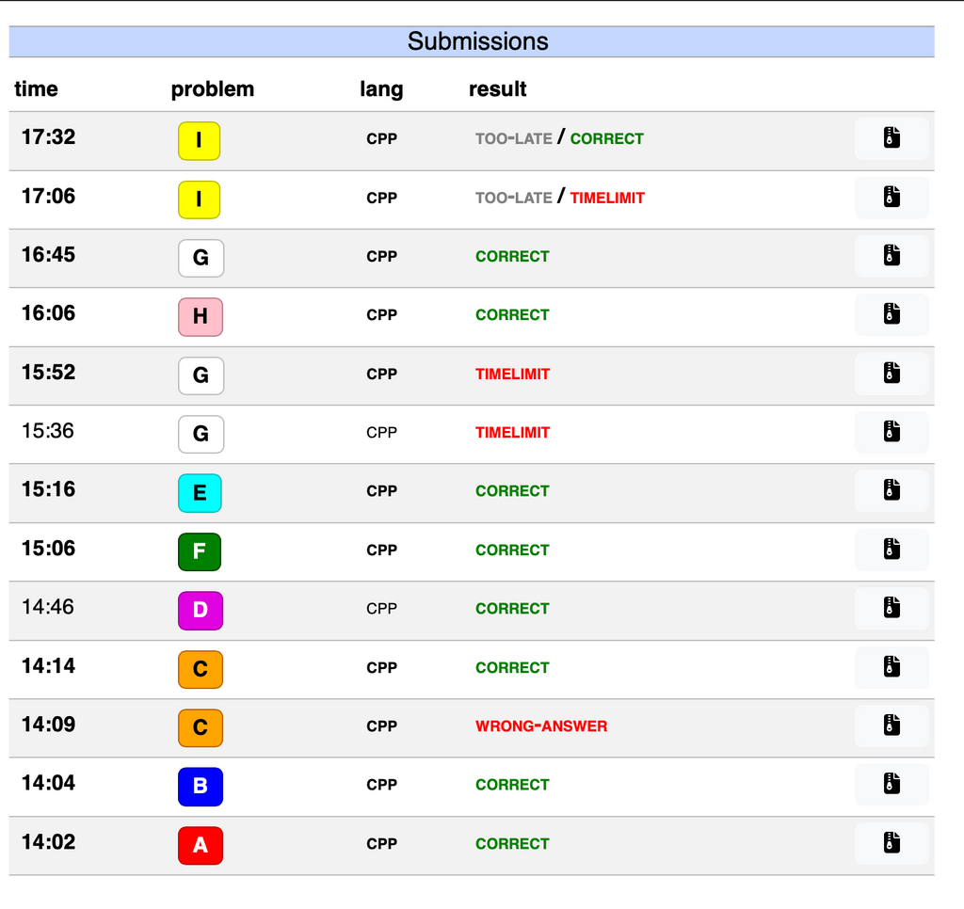Open cyan problem E badge
The height and width of the screenshot is (909, 964).
200,493
